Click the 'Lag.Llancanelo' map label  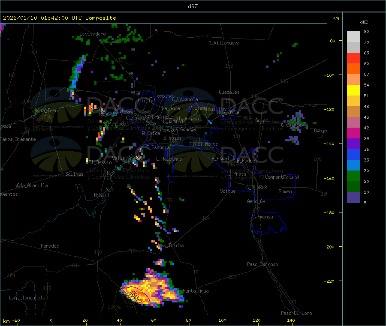coord(27,298)
